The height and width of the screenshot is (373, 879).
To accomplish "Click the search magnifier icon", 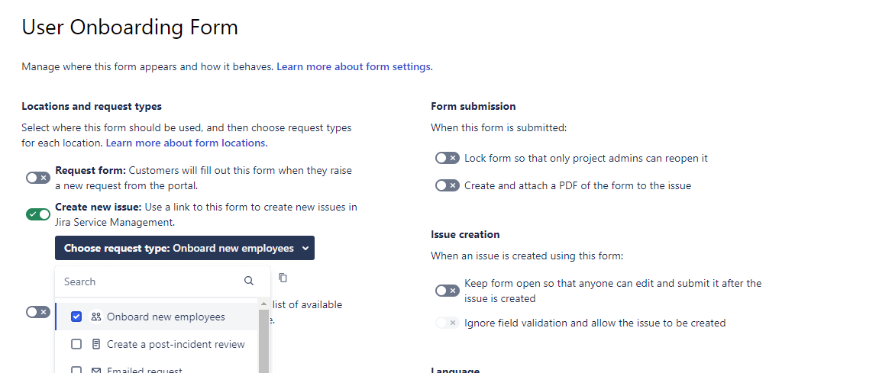I will pos(249,281).
